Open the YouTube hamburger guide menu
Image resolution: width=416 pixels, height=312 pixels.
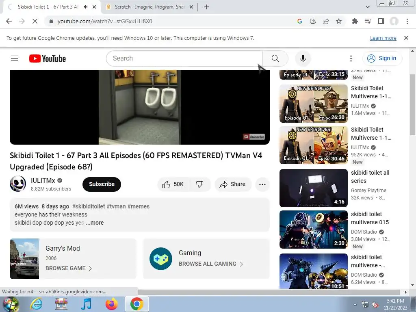(x=15, y=58)
